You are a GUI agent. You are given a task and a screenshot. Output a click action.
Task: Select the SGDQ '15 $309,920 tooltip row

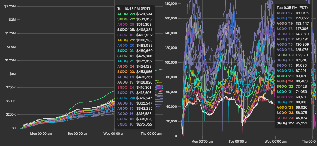[135, 119]
